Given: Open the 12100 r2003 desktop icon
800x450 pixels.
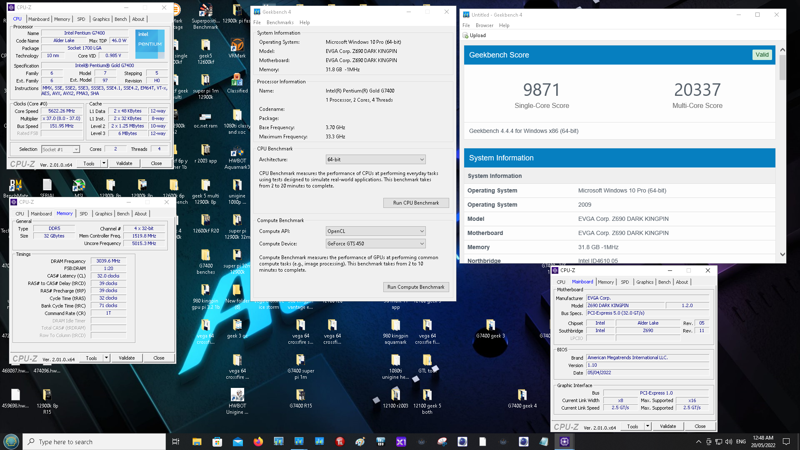Looking at the screenshot, I should tap(395, 398).
